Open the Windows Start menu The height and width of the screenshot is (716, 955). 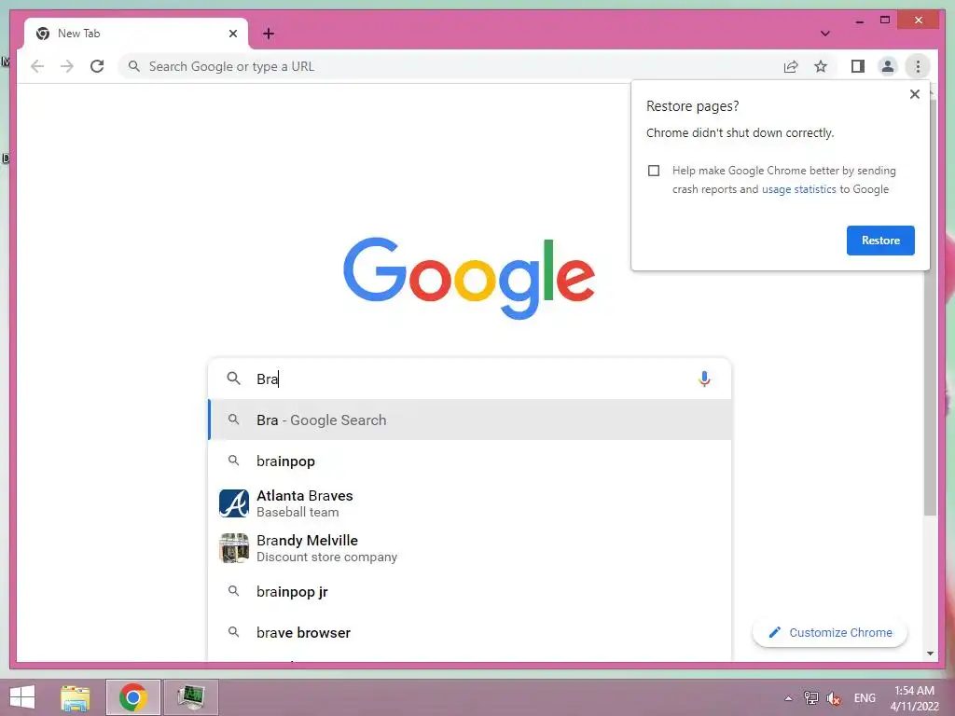click(x=22, y=697)
